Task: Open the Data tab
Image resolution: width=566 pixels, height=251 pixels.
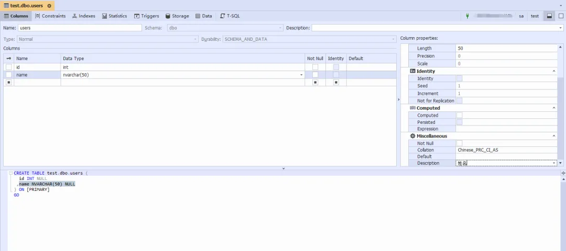Action: (203, 16)
